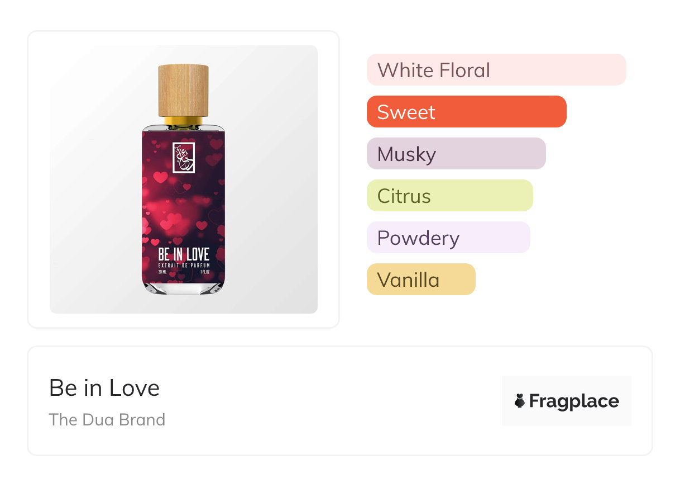Click the BE IN LOVE bottle label text
The height and width of the screenshot is (483, 680).
(x=183, y=255)
